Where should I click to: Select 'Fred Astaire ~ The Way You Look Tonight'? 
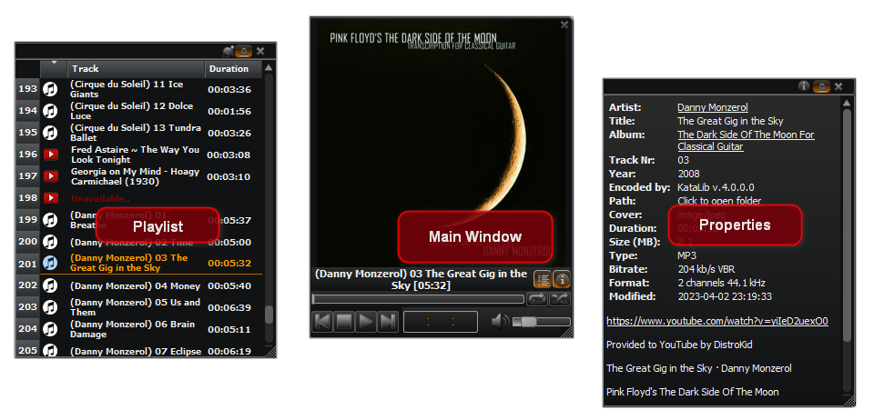click(135, 155)
